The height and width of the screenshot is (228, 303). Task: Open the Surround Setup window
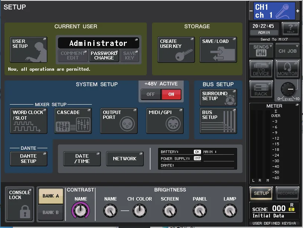tap(218, 97)
